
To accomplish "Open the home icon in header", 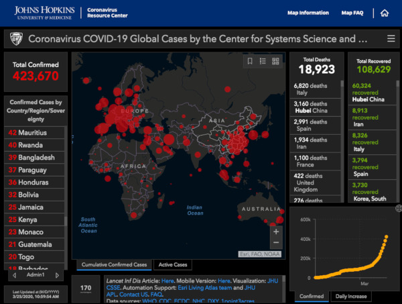I will pos(385,13).
